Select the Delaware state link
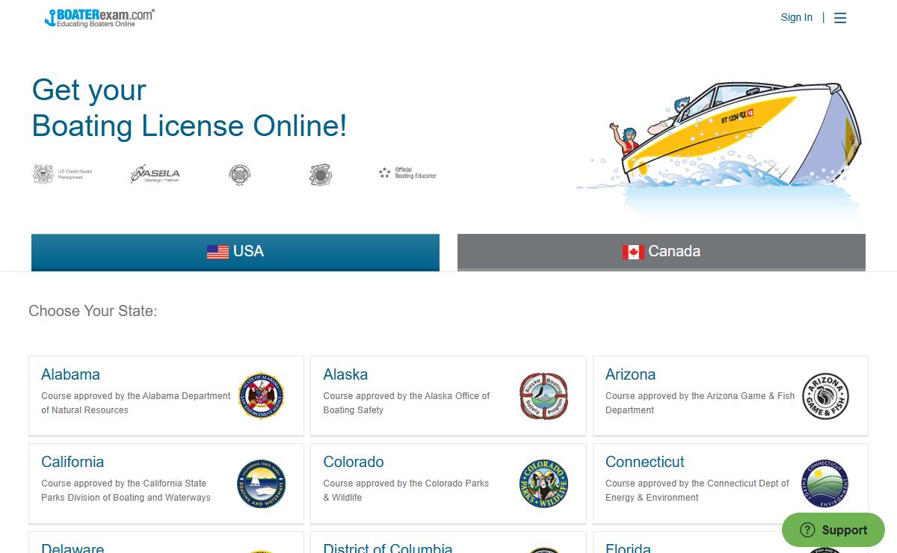Viewport: 897px width, 553px height. 73,548
